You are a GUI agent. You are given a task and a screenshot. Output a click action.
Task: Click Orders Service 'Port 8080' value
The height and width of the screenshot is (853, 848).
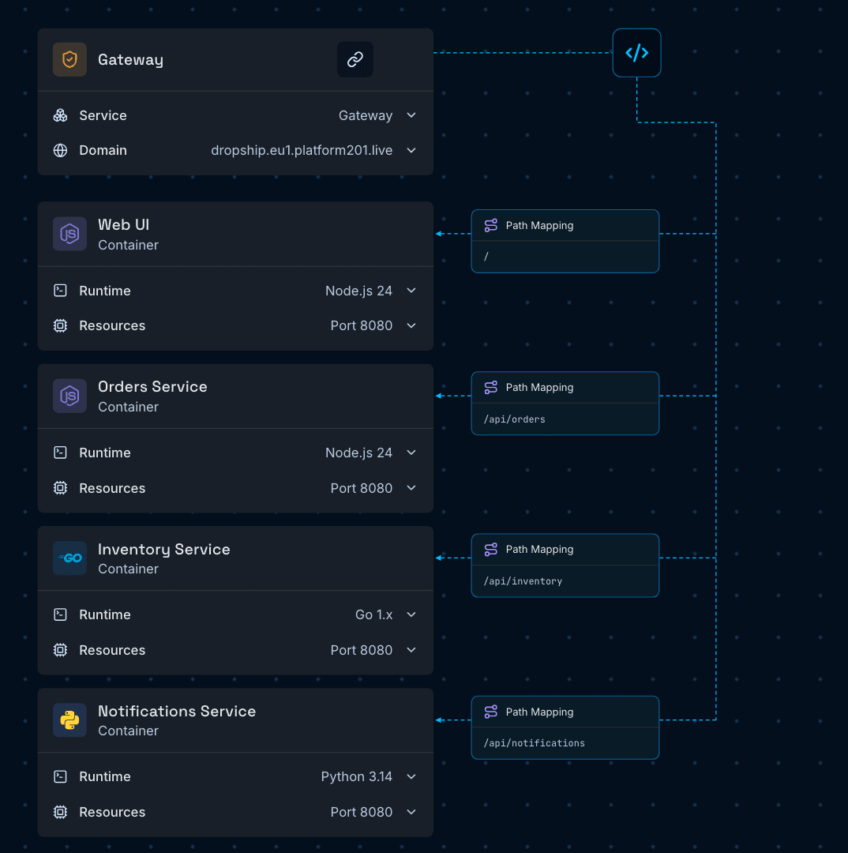[362, 488]
